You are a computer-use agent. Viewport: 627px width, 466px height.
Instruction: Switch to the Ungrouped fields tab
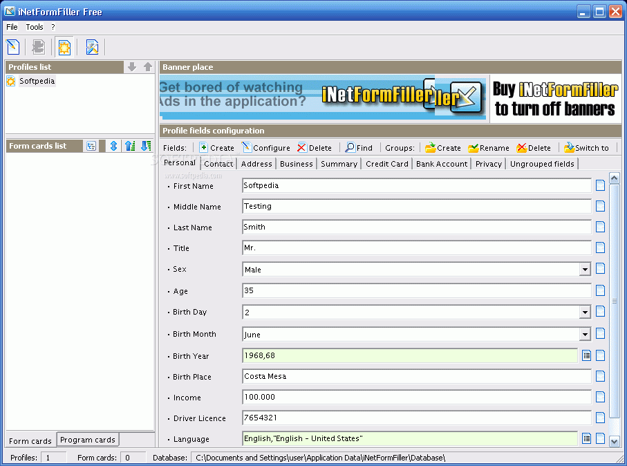pos(542,164)
